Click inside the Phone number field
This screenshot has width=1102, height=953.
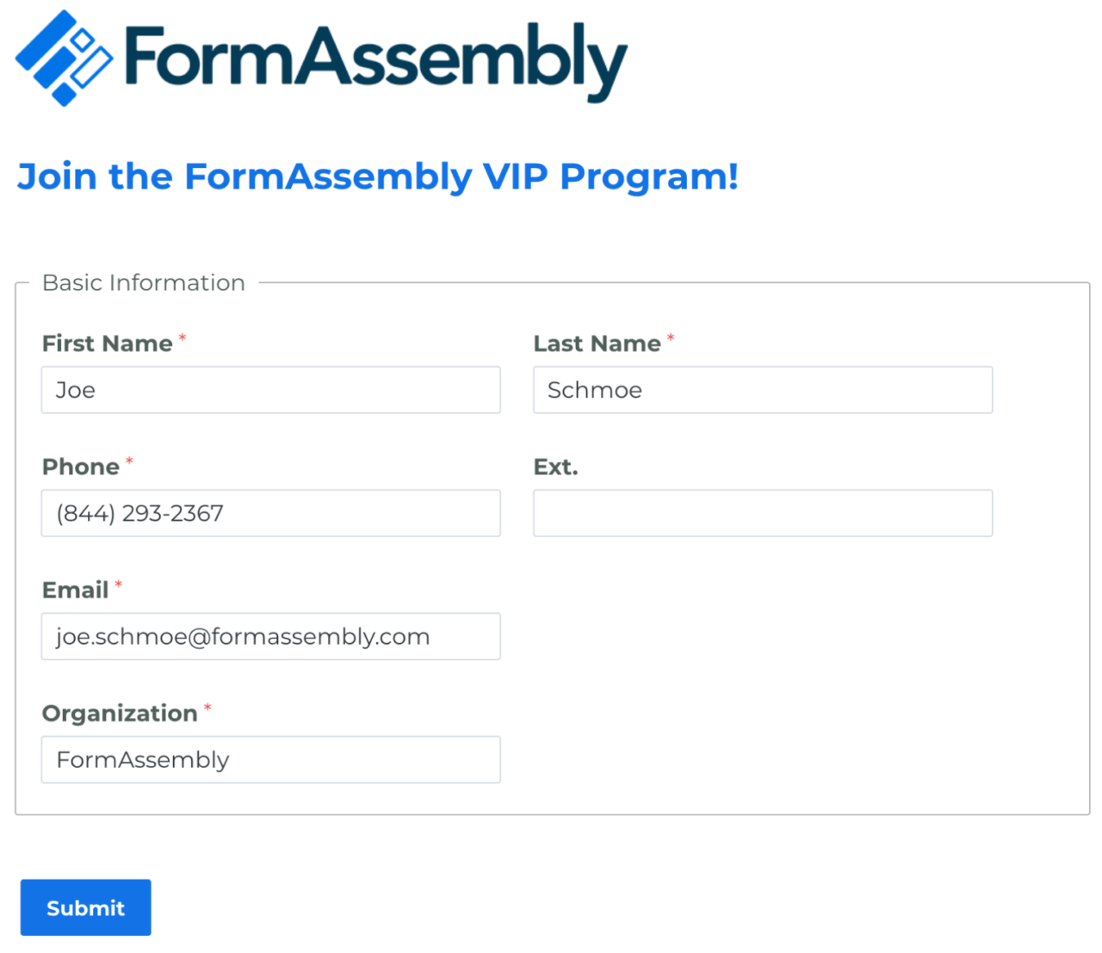pyautogui.click(x=270, y=512)
